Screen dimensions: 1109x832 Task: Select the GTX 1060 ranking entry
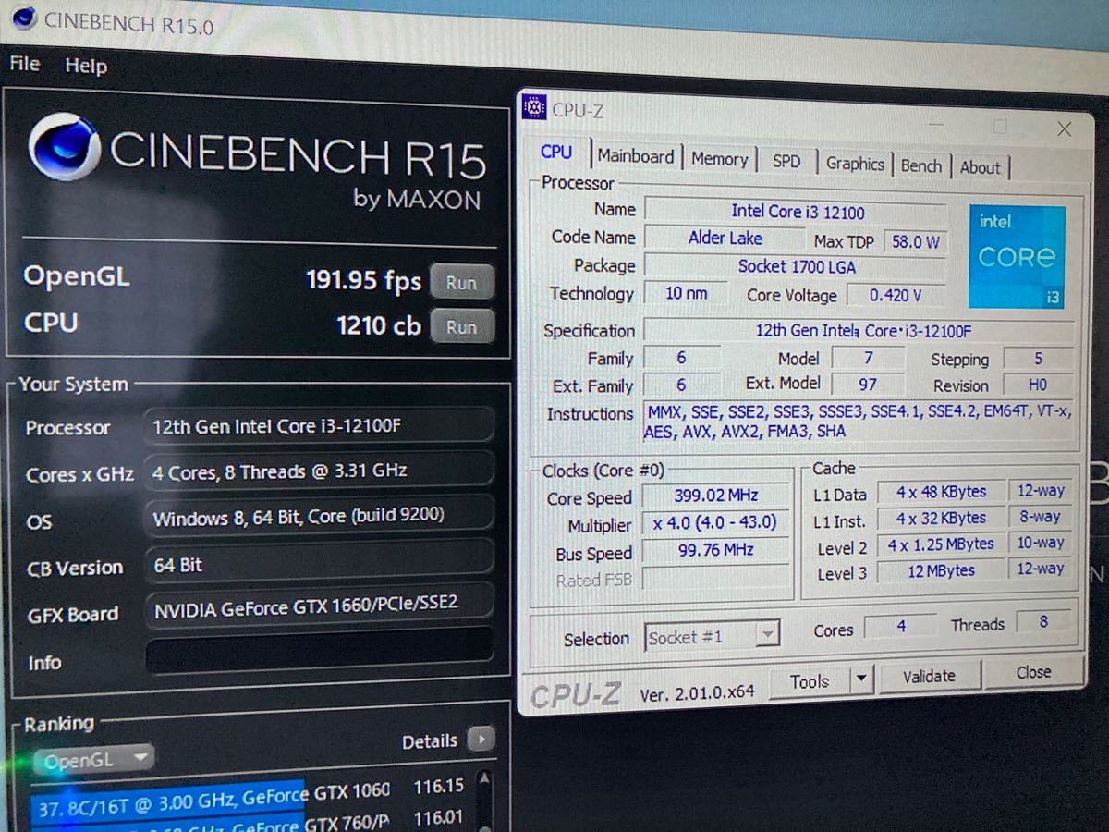point(250,798)
